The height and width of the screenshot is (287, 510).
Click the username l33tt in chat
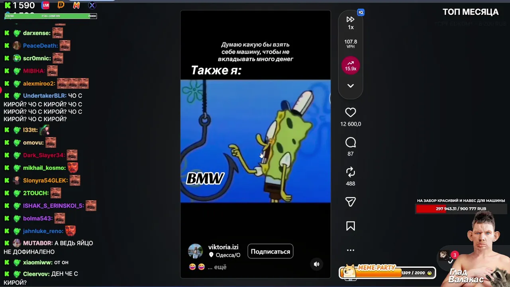coord(30,130)
